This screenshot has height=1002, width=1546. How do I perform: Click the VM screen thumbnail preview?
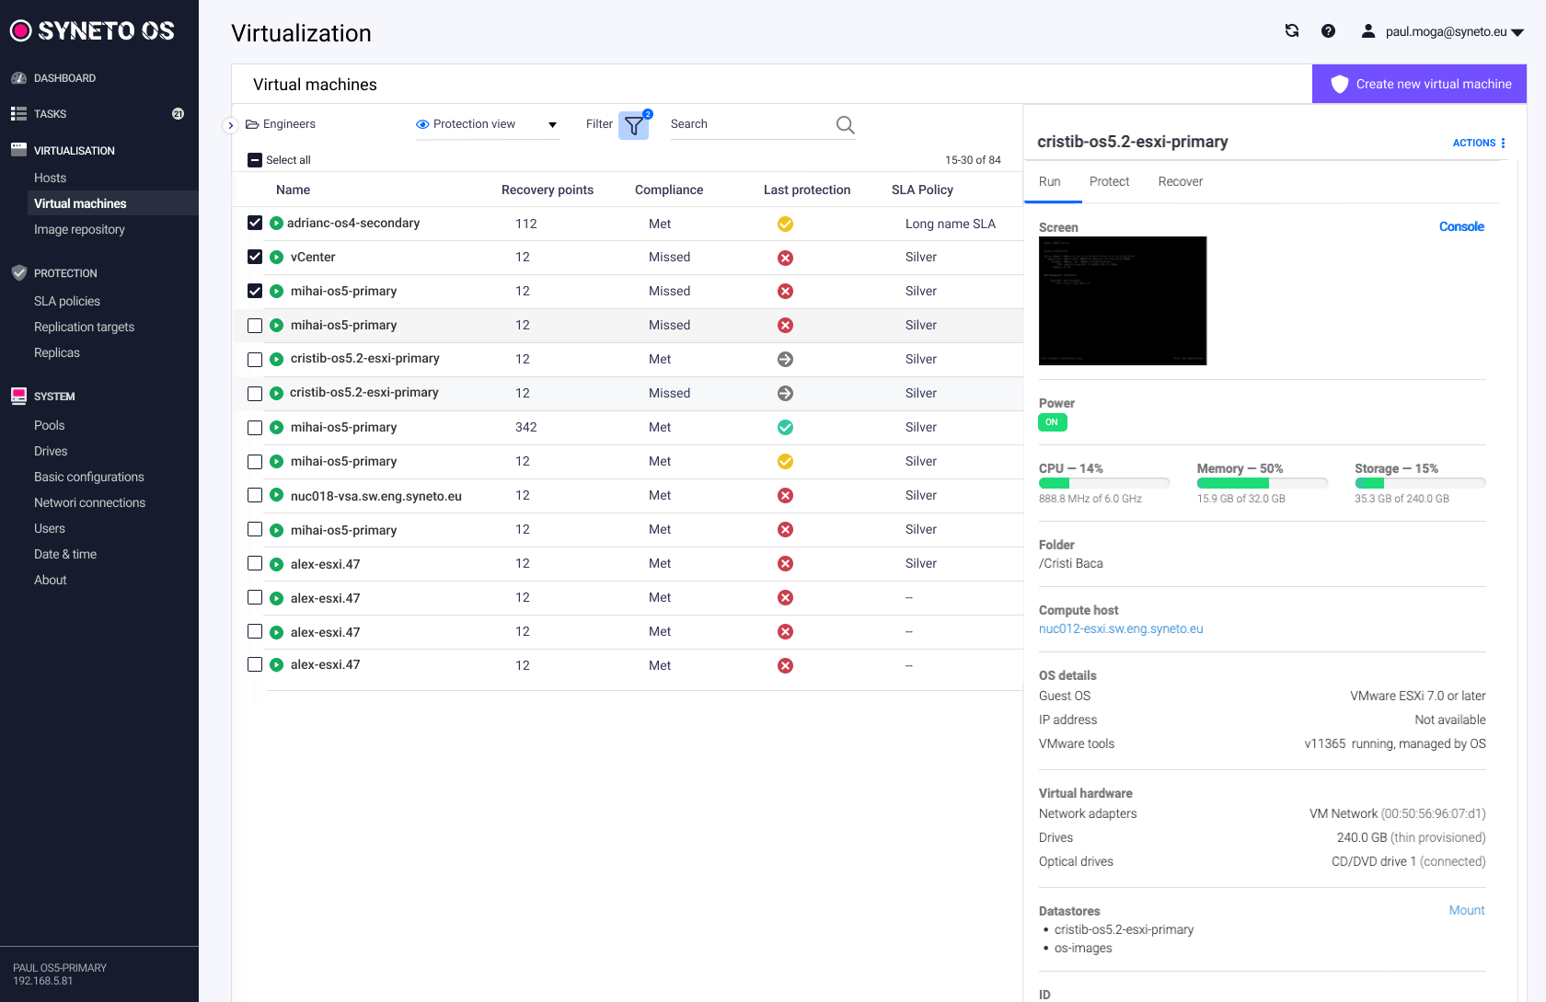tap(1123, 301)
